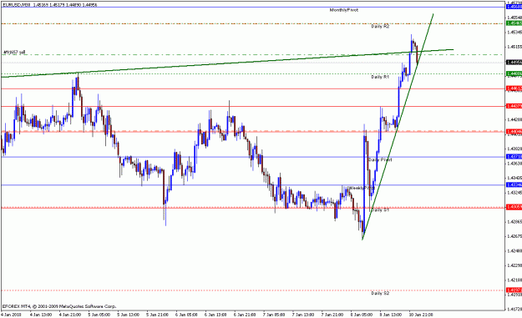Screen dimensions: 522x318
Task: Select the Daily S2 label
Action: coord(380,293)
